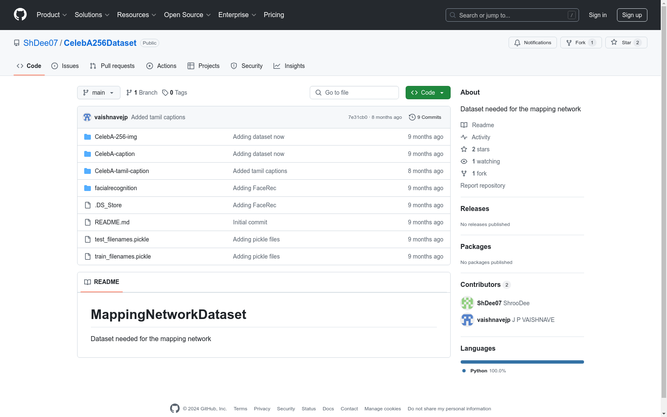
Task: Focus the Go to file search box
Action: coord(354,93)
